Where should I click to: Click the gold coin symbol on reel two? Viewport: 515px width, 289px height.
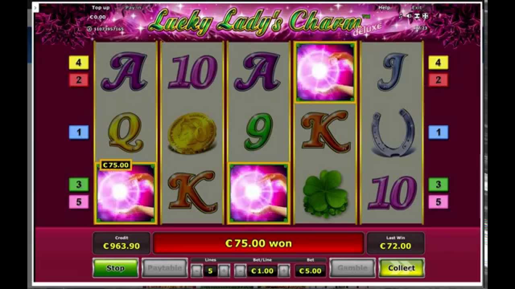(192, 133)
